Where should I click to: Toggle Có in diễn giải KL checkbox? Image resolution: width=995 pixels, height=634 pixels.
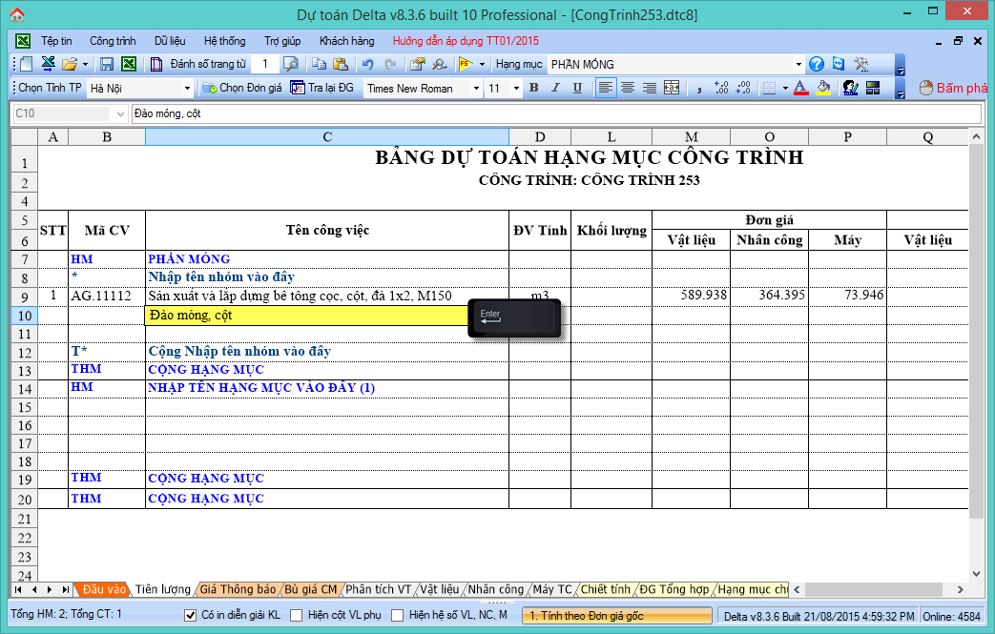point(190,615)
